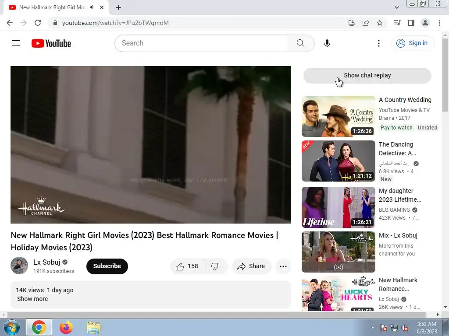Subscribe to Lx Sobuj channel

point(107,266)
